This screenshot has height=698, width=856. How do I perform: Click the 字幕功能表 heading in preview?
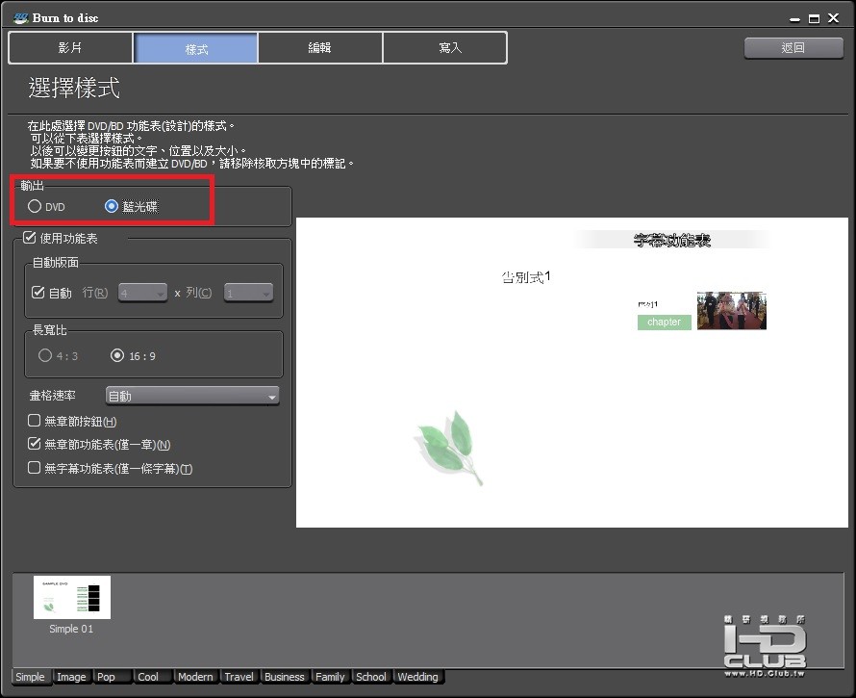(672, 240)
